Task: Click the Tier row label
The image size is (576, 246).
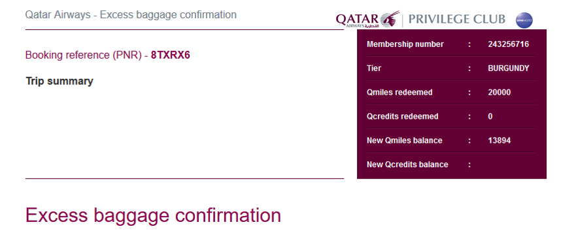Action: tap(374, 69)
